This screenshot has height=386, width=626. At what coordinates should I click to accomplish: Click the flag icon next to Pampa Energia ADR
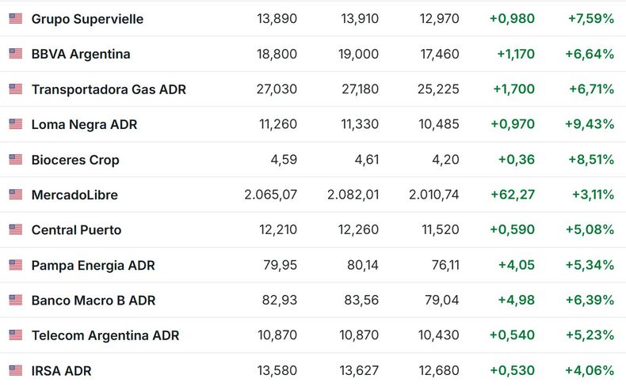click(16, 265)
